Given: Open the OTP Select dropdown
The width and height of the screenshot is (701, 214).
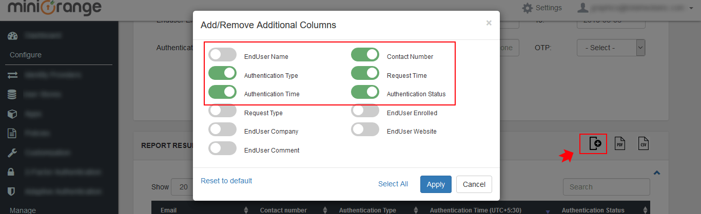Looking at the screenshot, I should 611,48.
